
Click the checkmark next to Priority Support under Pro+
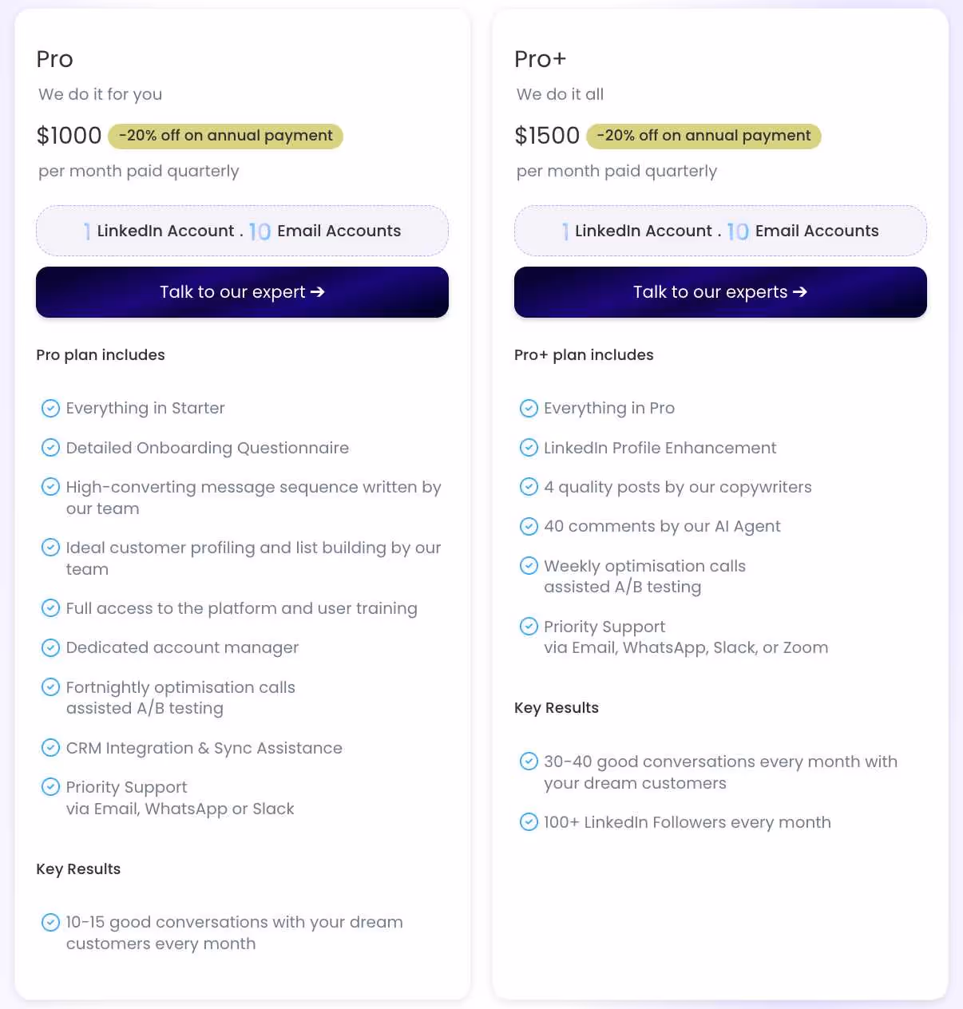point(529,627)
